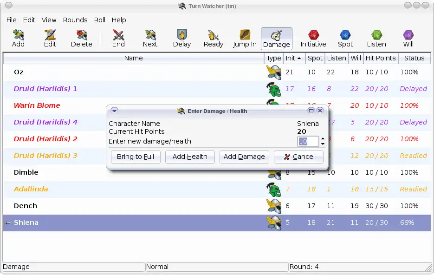Open the View menu
This screenshot has width=434, height=275.
click(x=49, y=20)
